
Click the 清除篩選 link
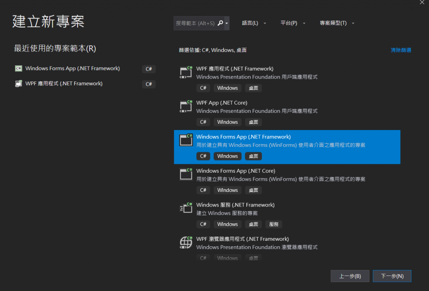point(401,50)
